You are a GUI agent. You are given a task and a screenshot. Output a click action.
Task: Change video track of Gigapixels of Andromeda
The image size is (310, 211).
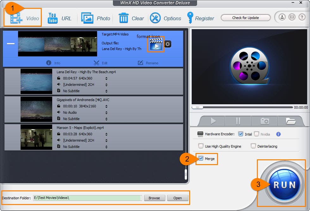106,106
